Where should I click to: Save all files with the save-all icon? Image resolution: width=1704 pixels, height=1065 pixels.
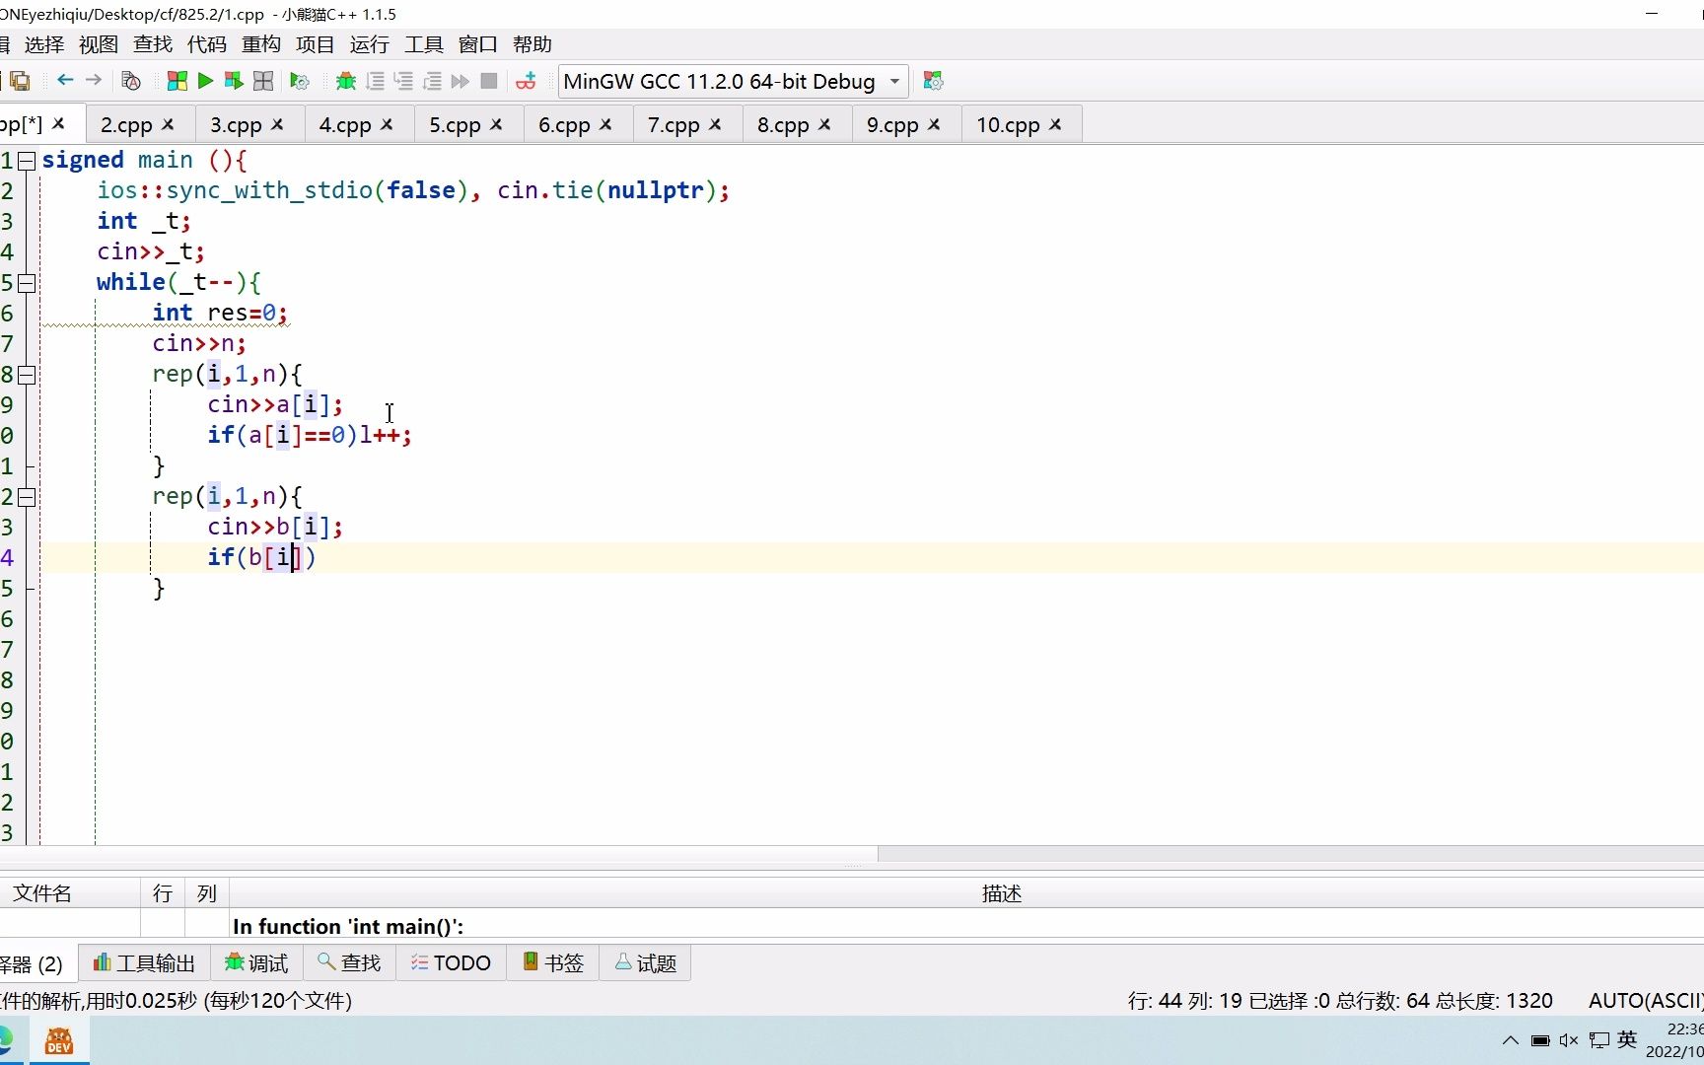point(18,81)
